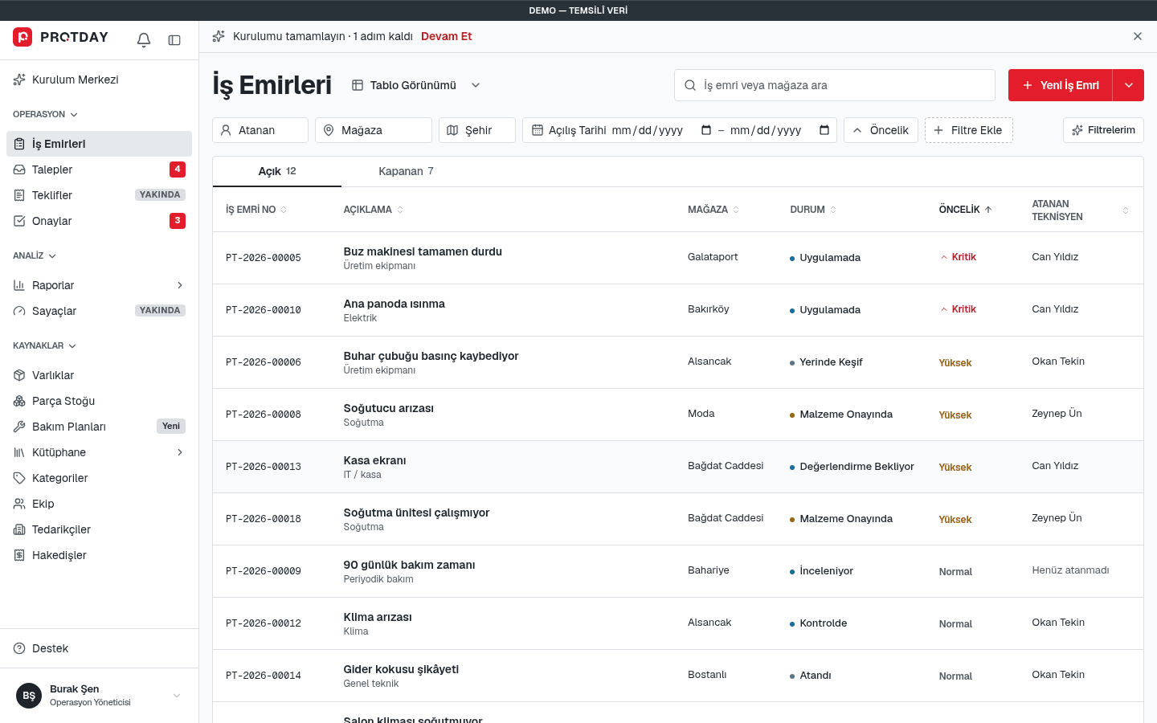Sort by Öncelik column arrow
The width and height of the screenshot is (1157, 723).
pos(988,210)
